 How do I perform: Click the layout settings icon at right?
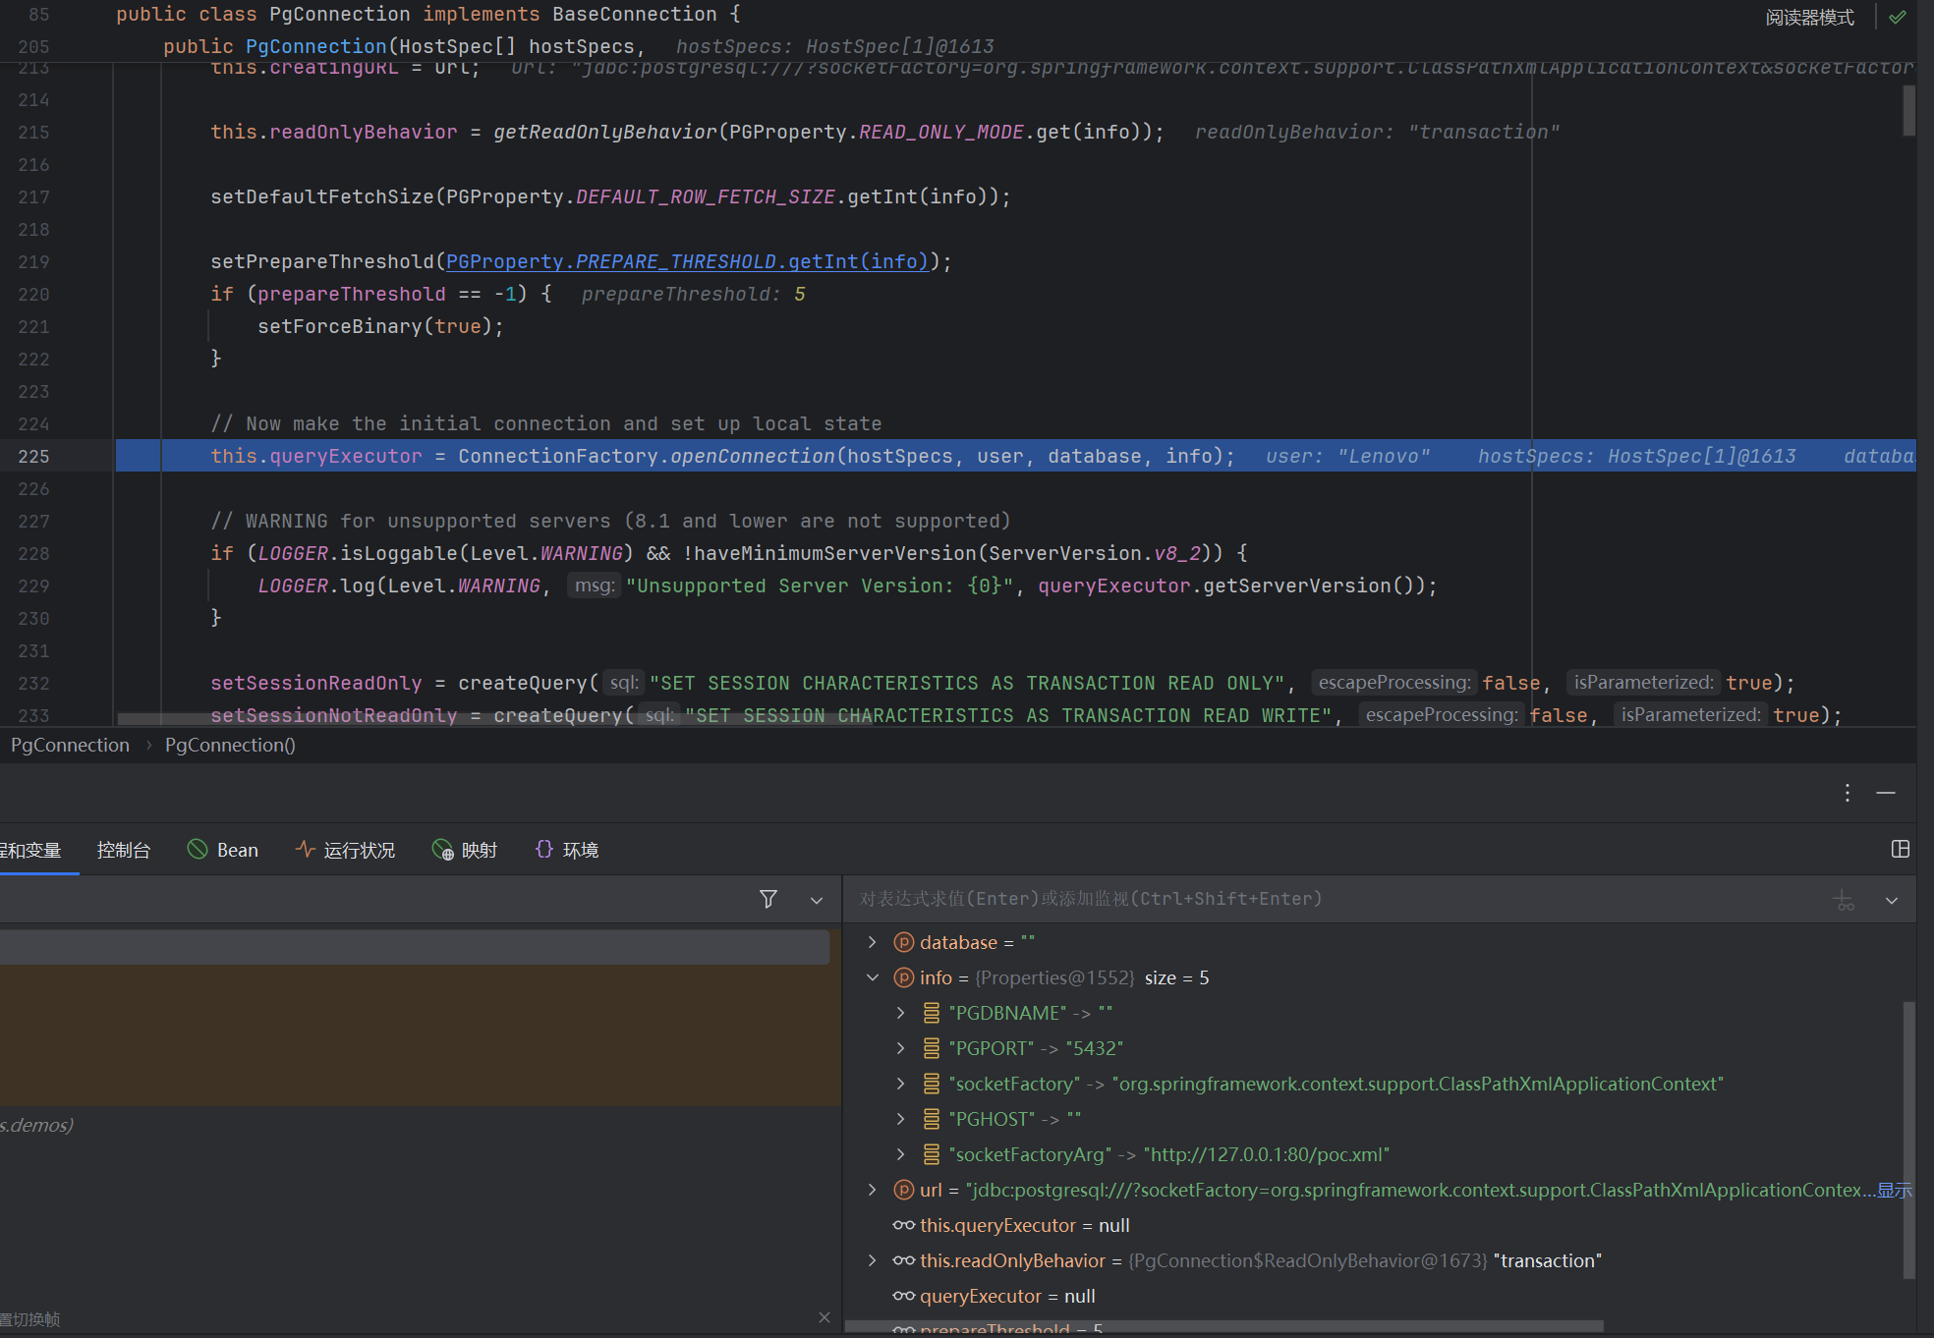point(1901,849)
